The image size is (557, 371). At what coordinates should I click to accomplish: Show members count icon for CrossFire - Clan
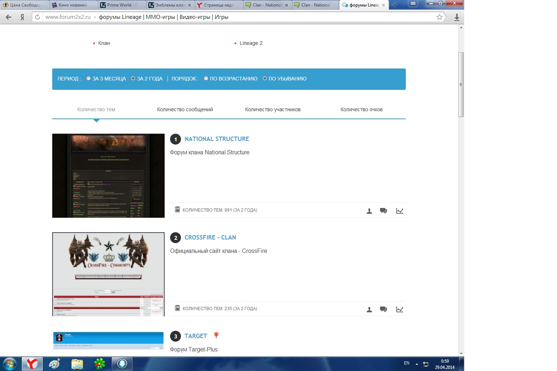click(x=369, y=309)
